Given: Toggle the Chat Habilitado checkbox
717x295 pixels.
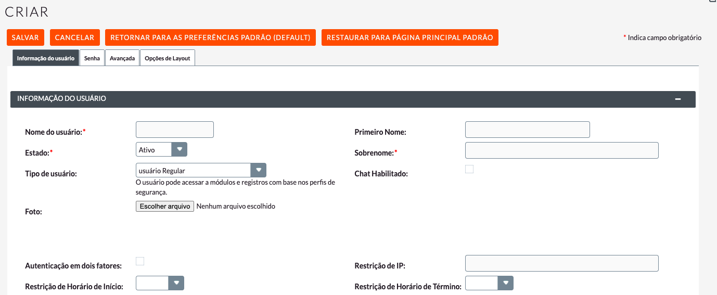Looking at the screenshot, I should tap(469, 169).
